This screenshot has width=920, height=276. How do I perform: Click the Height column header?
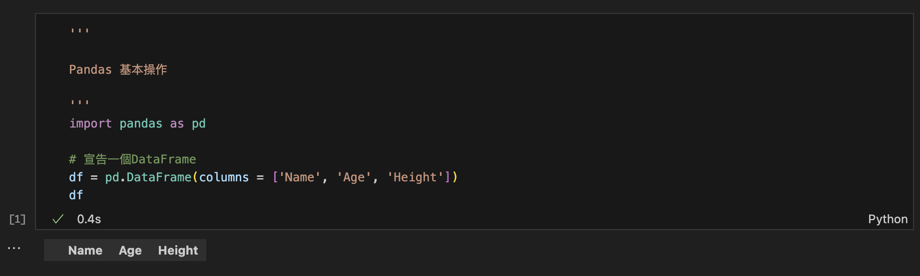(x=178, y=251)
